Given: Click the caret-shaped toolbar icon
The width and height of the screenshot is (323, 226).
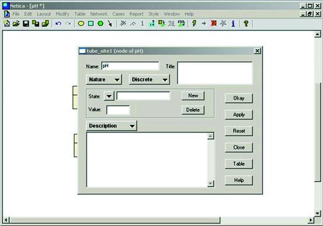Looking at the screenshot, I should coord(133,24).
